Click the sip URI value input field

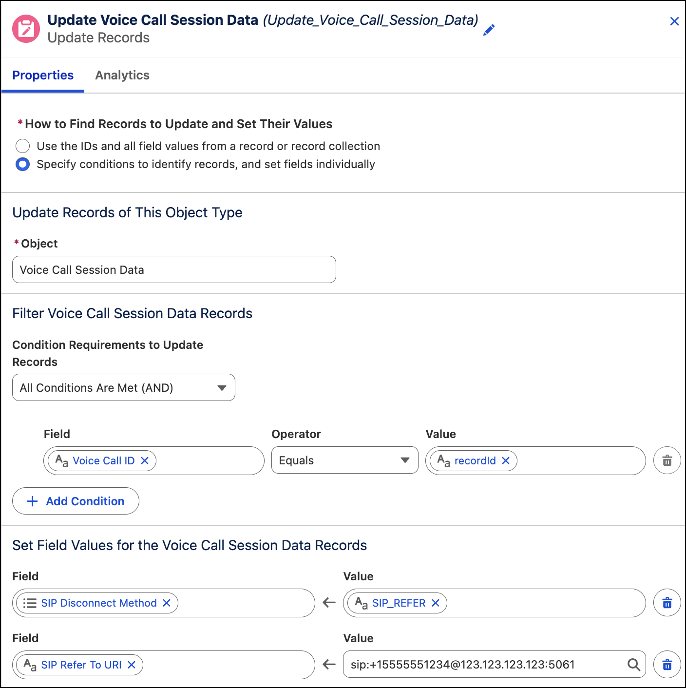(x=487, y=665)
